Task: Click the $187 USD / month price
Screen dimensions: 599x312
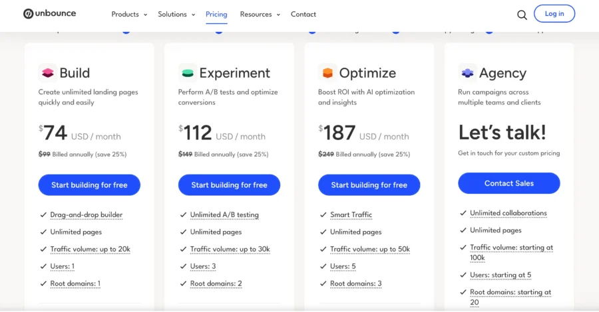Action: (x=363, y=133)
